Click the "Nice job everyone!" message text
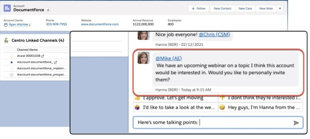The width and height of the screenshot is (310, 139). [x=176, y=35]
